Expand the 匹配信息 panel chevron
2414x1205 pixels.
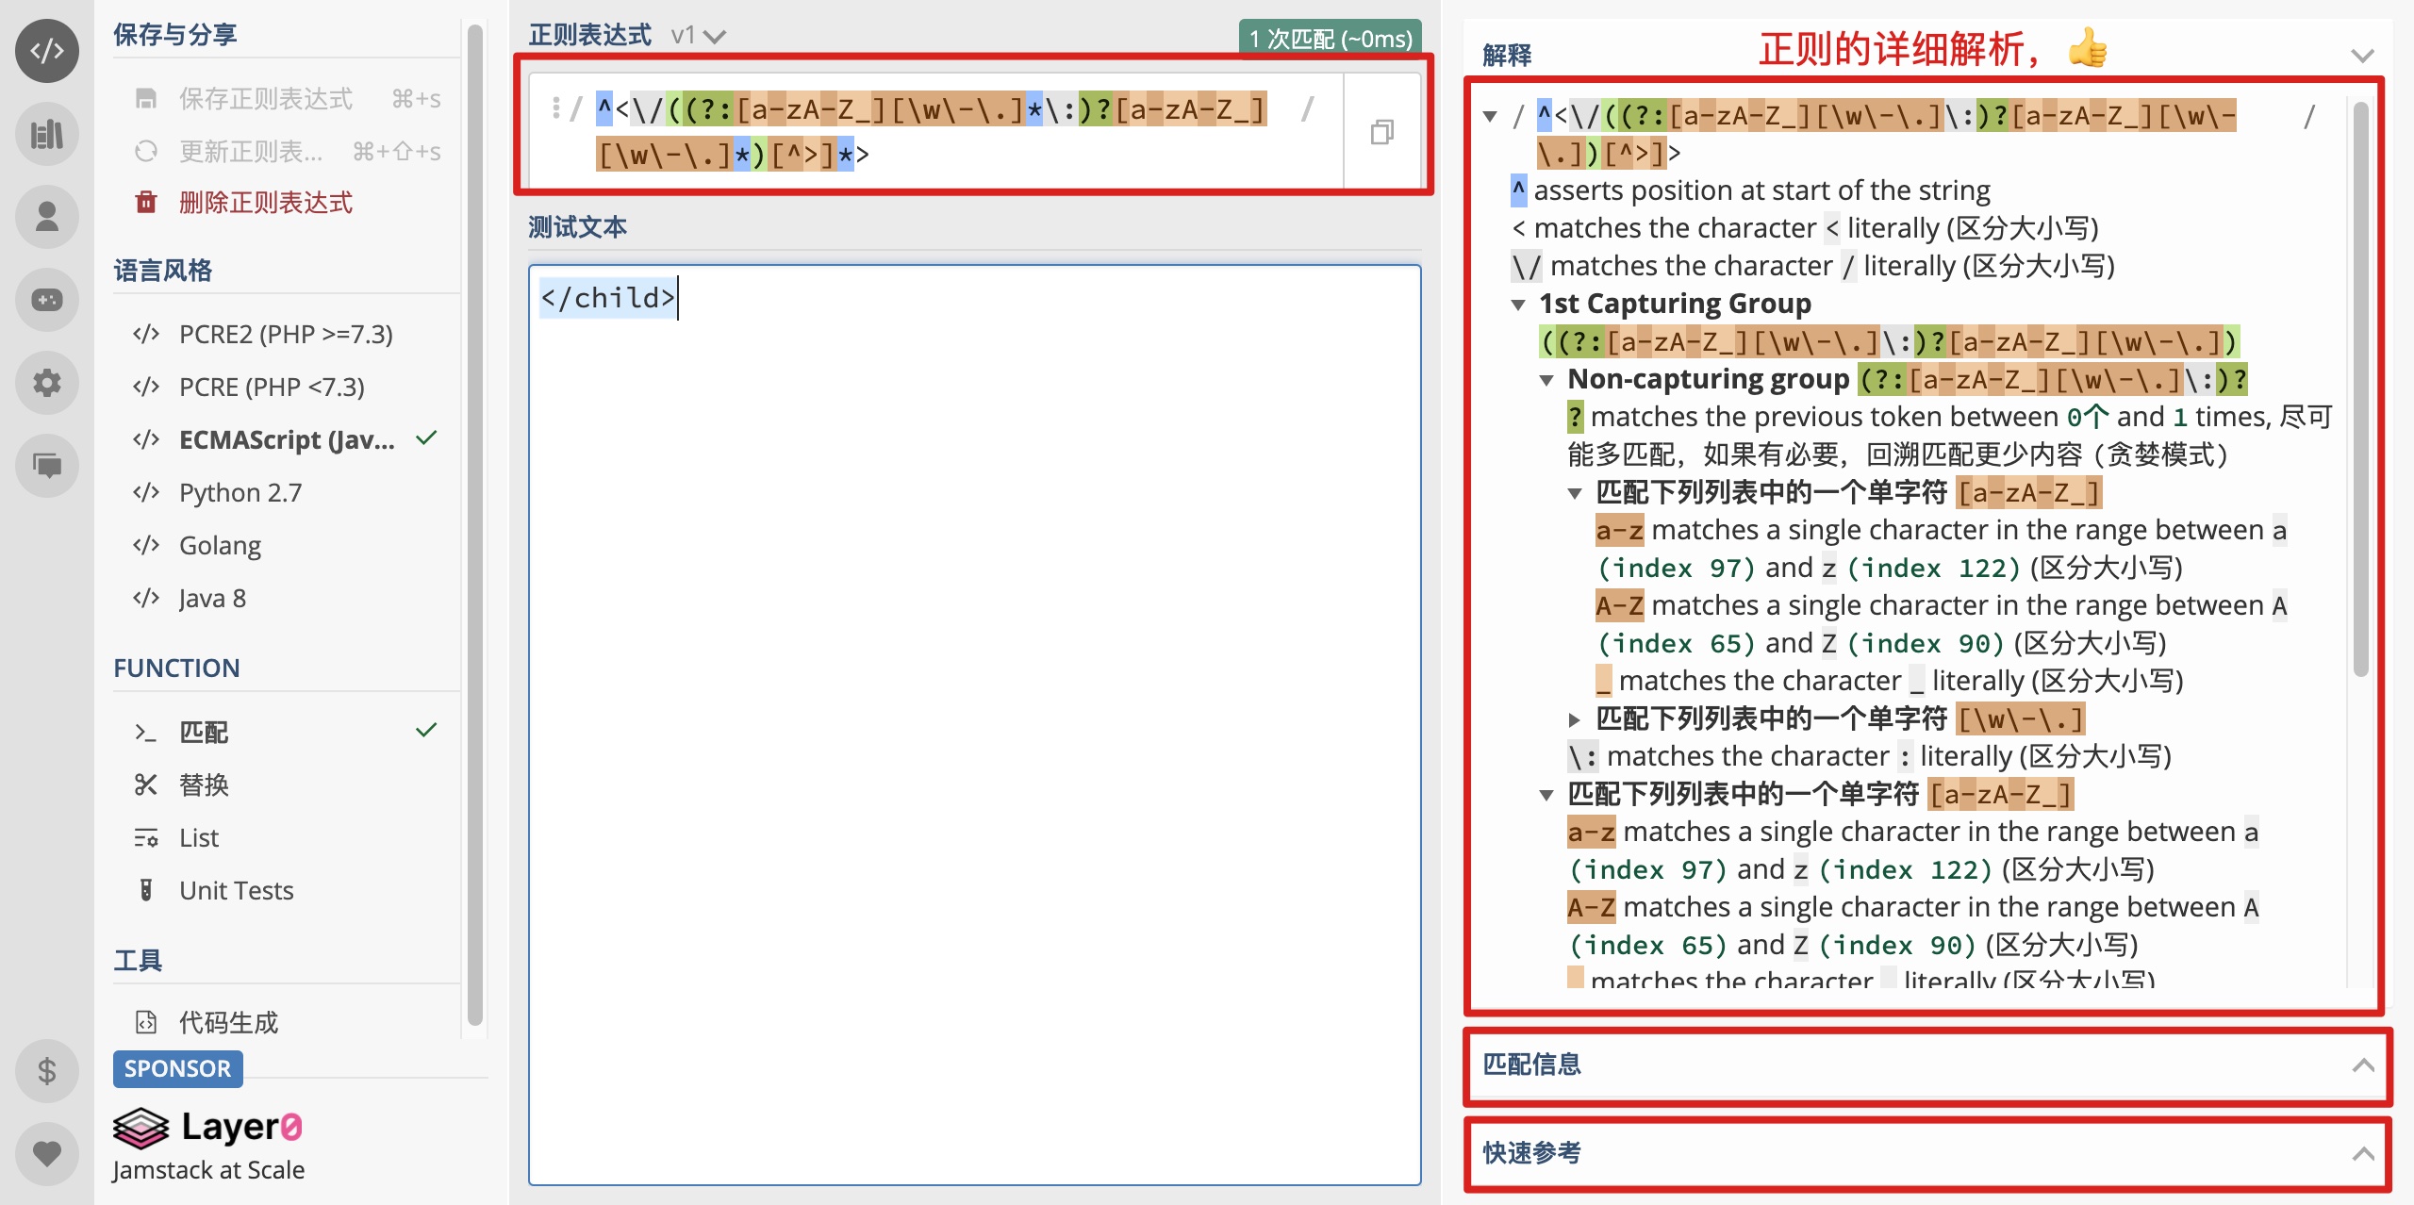coord(2363,1065)
